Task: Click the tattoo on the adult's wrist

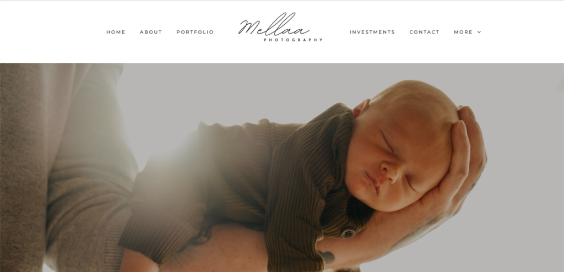Action: [x=327, y=257]
